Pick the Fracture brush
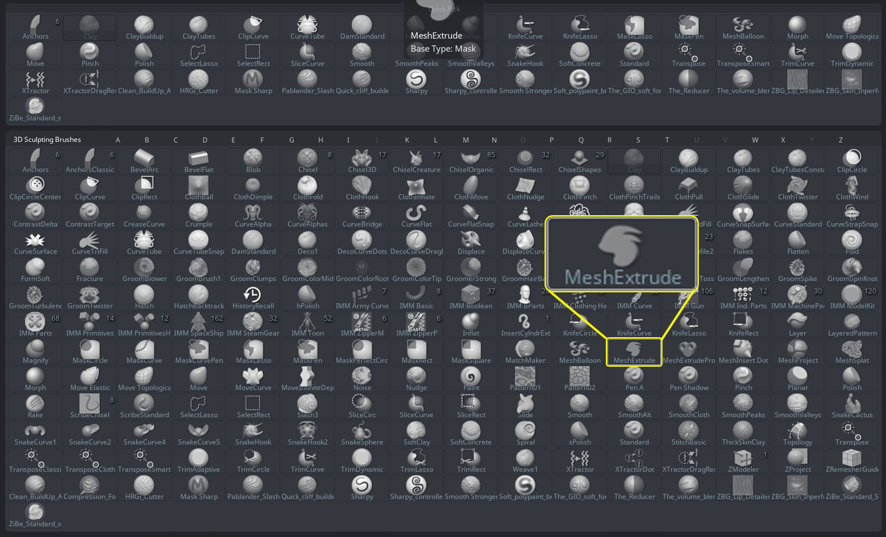Viewport: 886px width, 537px height. coord(90,271)
